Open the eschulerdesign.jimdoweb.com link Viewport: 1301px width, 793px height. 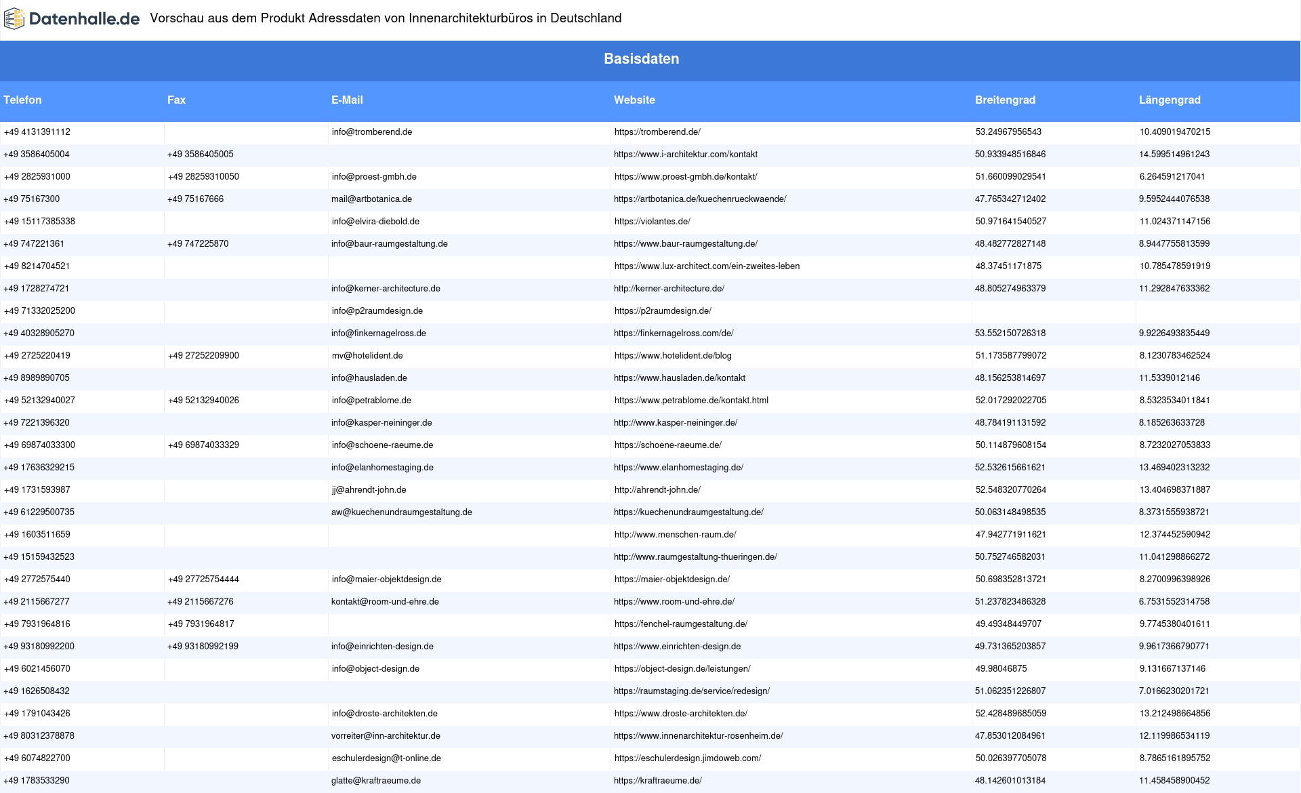(688, 758)
